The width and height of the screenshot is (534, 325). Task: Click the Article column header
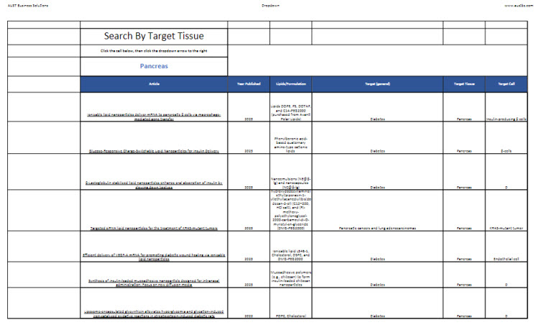(154, 84)
